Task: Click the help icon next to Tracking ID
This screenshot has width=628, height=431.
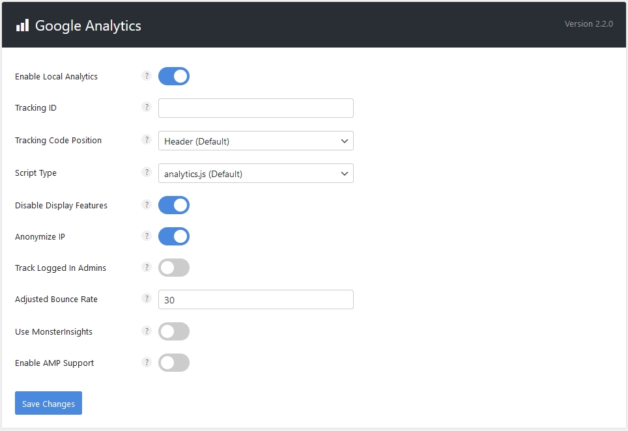Action: point(147,107)
